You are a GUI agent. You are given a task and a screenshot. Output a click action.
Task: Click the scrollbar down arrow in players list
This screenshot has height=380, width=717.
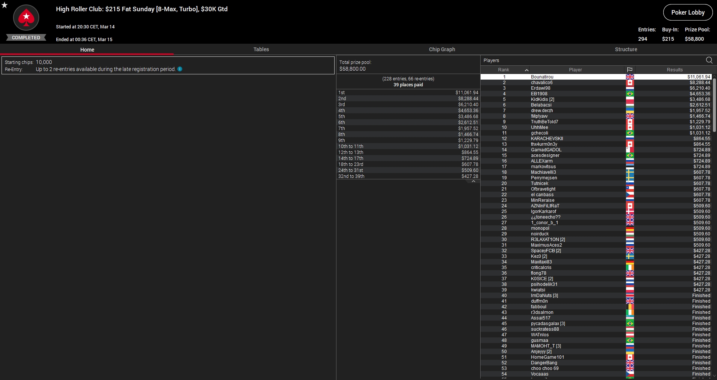pyautogui.click(x=715, y=376)
